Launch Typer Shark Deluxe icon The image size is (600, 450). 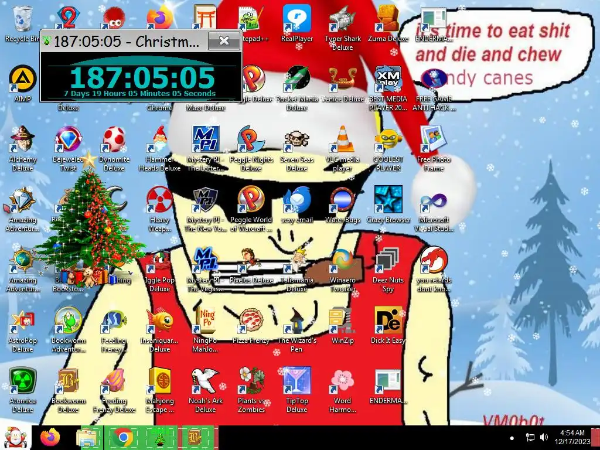pos(342,28)
